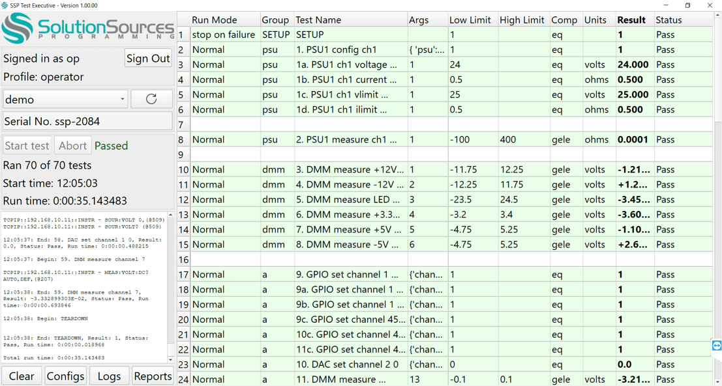
Task: Select the '2. PSU1 measure ch1' test cell
Action: pyautogui.click(x=351, y=140)
